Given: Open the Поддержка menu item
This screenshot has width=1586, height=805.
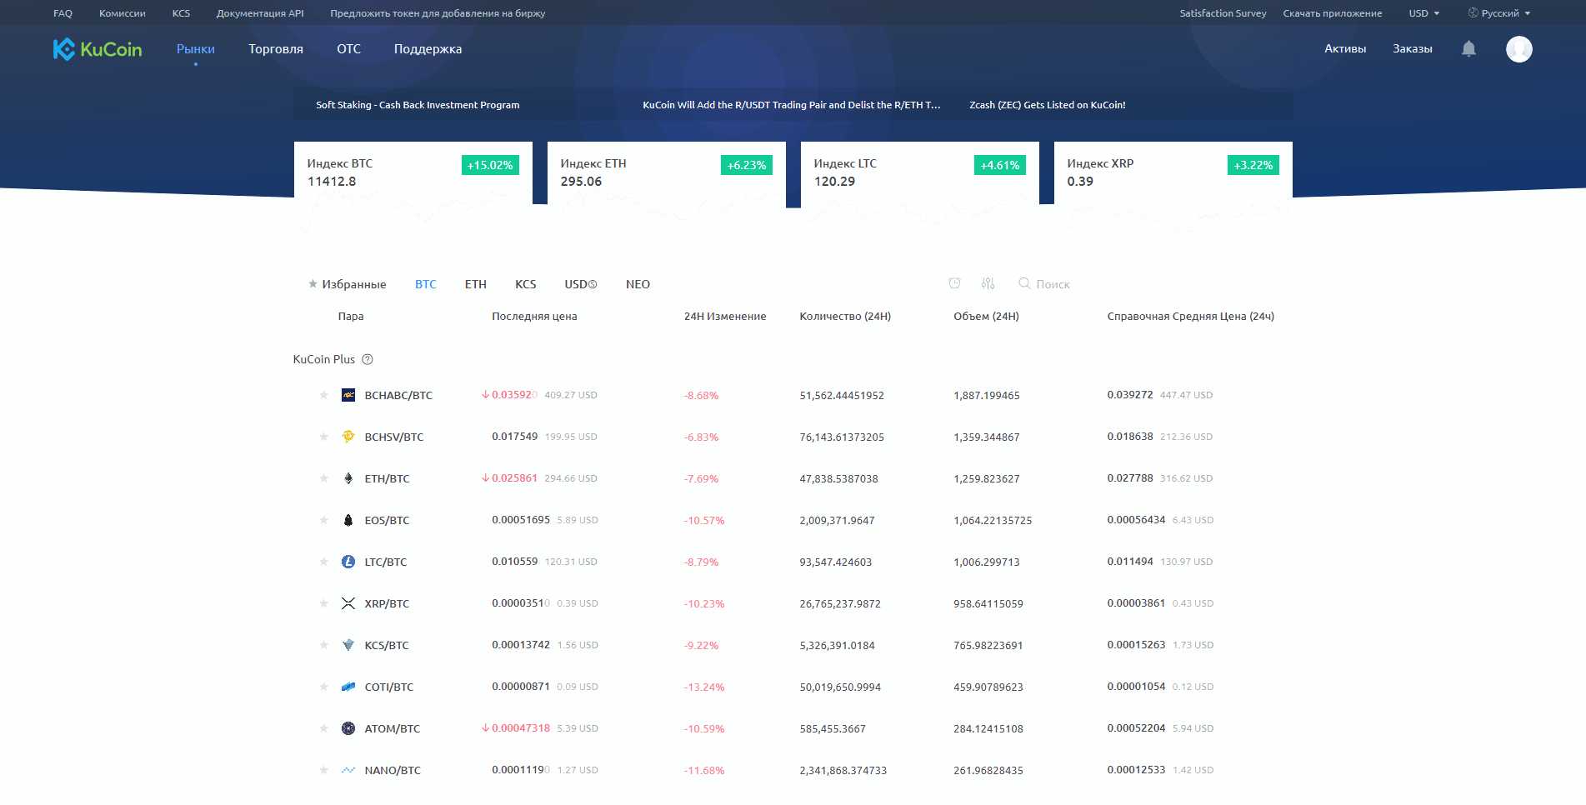Looking at the screenshot, I should 428,49.
